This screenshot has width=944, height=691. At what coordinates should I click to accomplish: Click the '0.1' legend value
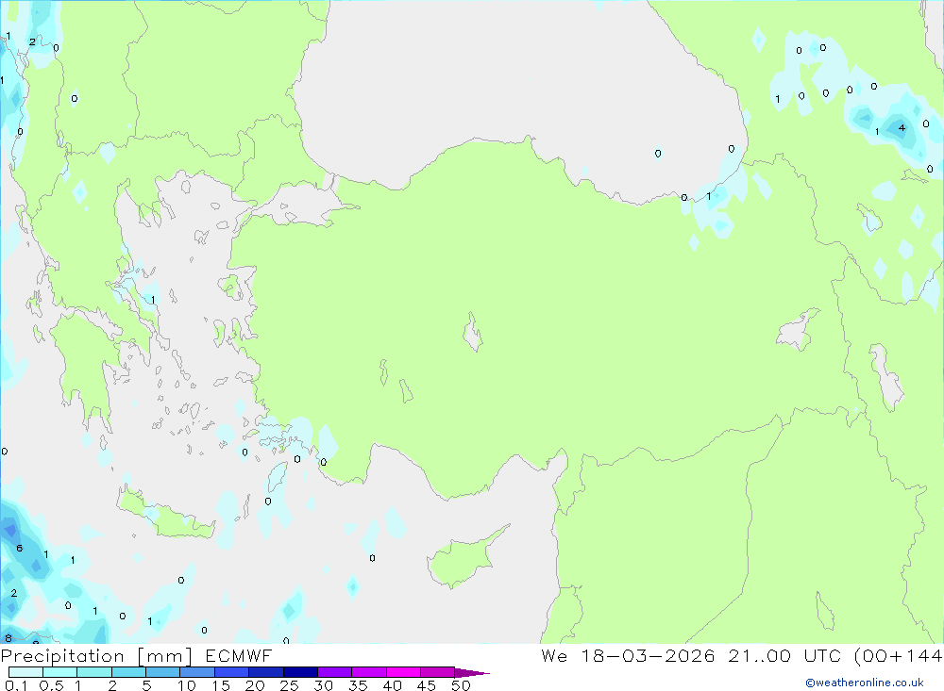[16, 685]
